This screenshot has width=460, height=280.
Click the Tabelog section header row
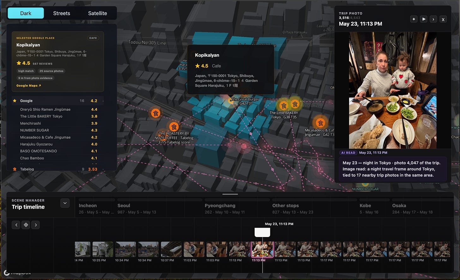tap(58, 169)
